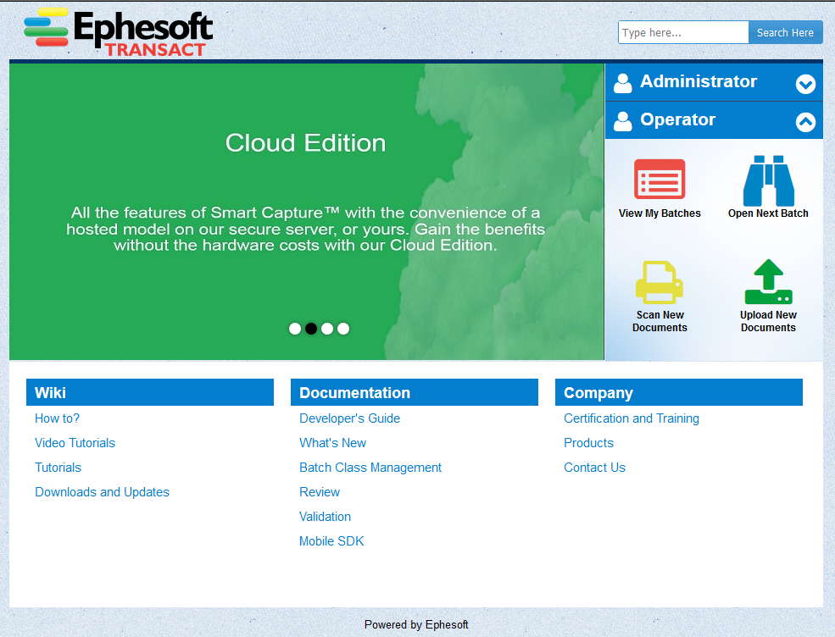The image size is (835, 637).
Task: Click the Cloud Edition banner title
Action: pos(305,143)
